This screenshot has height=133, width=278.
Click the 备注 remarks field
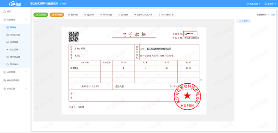click(x=136, y=95)
